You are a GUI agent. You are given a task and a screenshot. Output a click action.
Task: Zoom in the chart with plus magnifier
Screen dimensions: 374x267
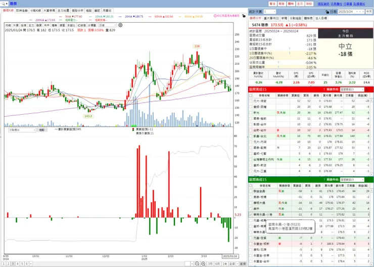click(x=203, y=263)
